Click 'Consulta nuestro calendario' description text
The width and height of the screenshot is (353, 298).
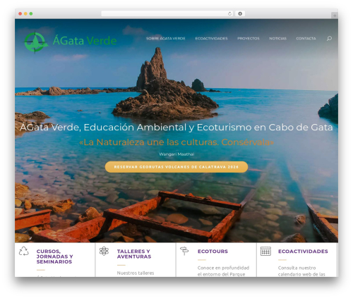click(301, 271)
